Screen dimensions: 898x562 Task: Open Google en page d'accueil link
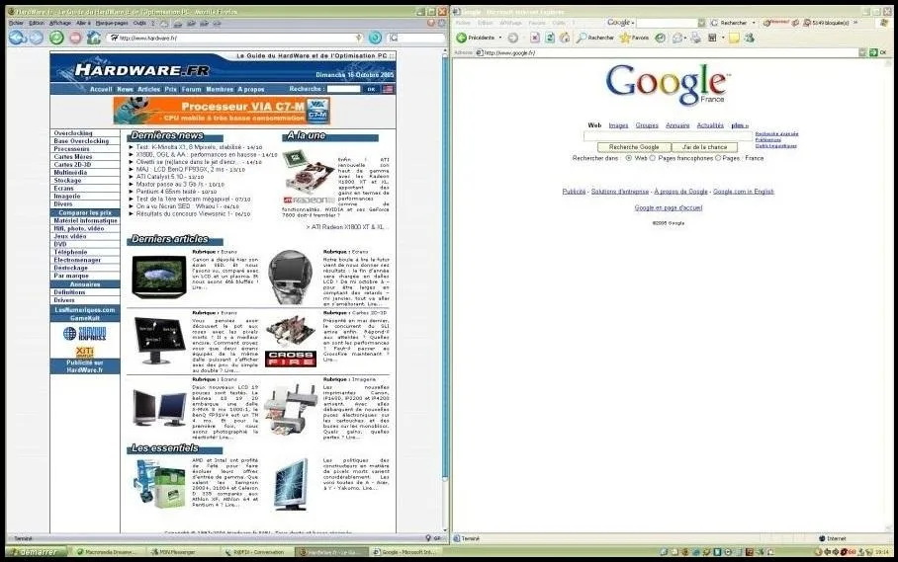669,208
